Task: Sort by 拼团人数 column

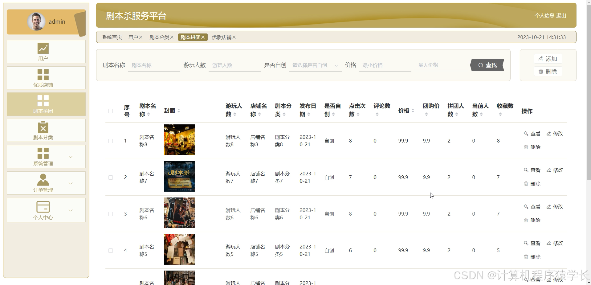Action: click(x=457, y=114)
